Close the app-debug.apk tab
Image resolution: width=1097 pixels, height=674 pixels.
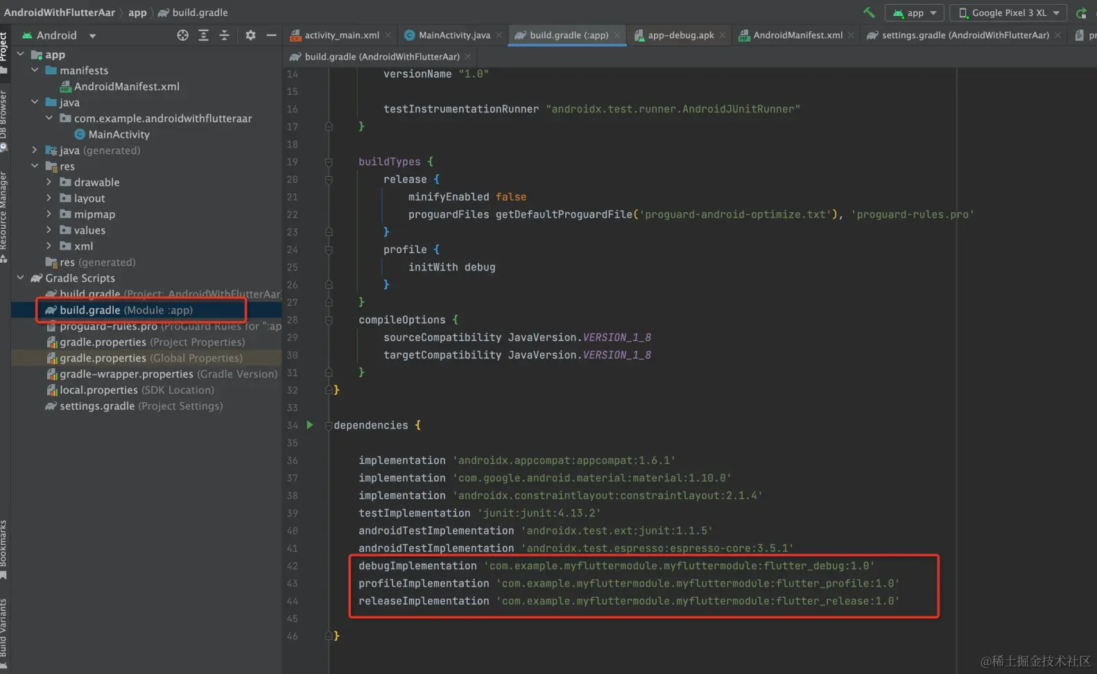pyautogui.click(x=723, y=35)
